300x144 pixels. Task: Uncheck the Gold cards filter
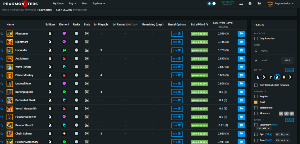click(x=256, y=102)
